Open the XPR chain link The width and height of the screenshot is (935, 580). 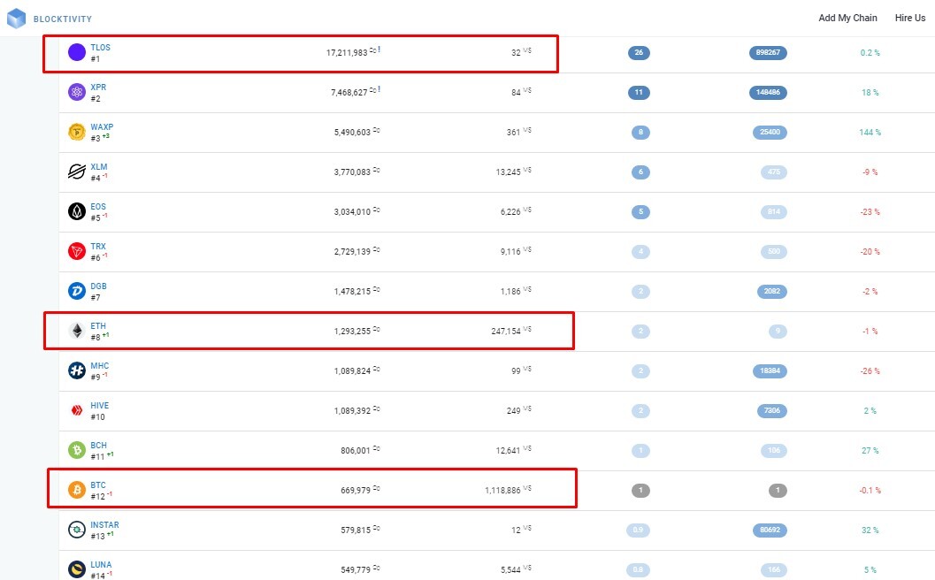coord(98,87)
